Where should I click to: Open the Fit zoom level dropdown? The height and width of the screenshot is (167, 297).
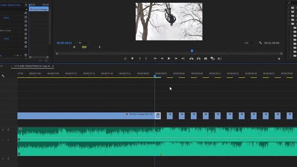coord(84,43)
